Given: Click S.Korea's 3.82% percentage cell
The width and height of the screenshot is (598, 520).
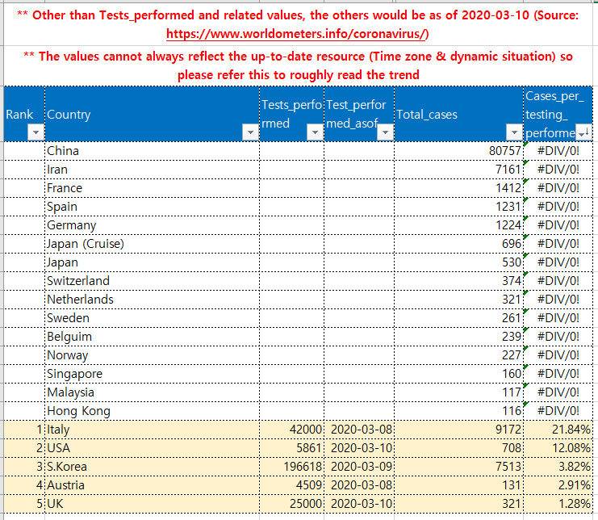Looking at the screenshot, I should (x=558, y=467).
